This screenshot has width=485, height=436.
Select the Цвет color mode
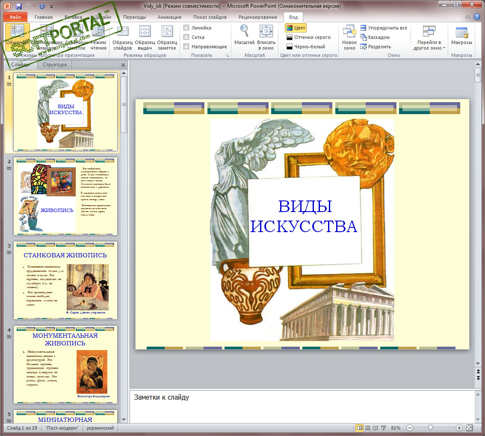pos(296,27)
